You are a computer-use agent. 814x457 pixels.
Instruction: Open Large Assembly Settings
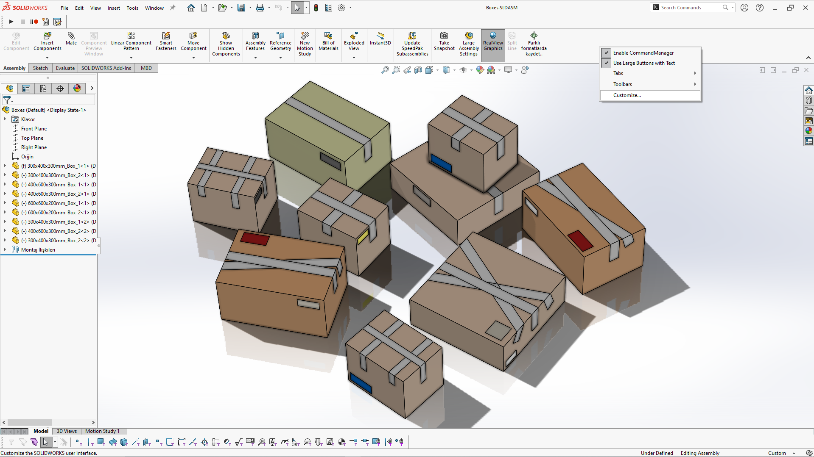[x=469, y=44]
